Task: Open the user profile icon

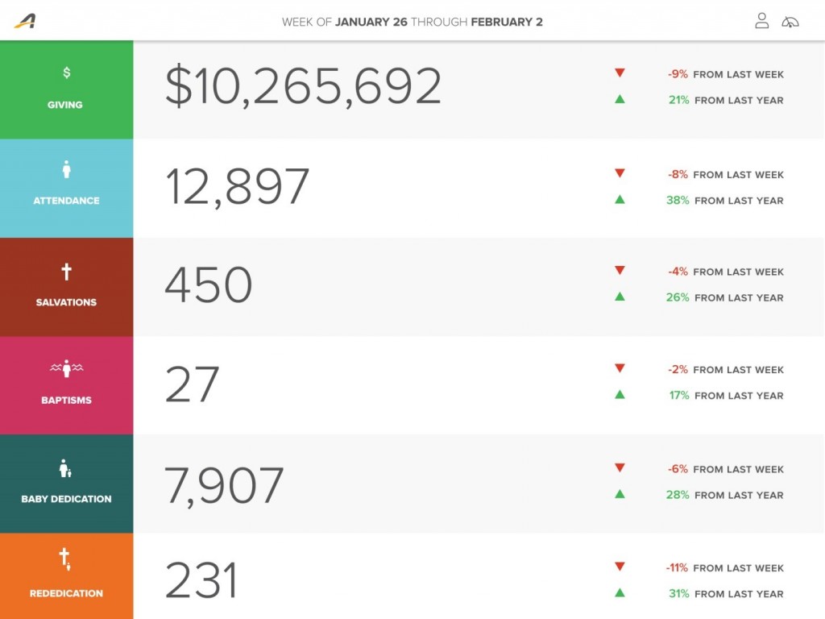Action: tap(761, 21)
